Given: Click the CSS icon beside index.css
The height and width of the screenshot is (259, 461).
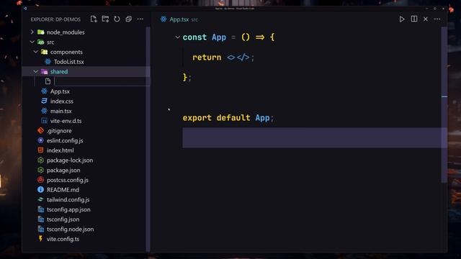Looking at the screenshot, I should [x=44, y=101].
